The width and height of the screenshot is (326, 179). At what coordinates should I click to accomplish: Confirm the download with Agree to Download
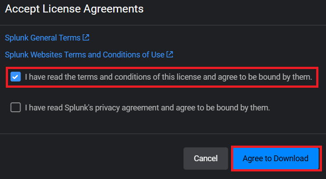coord(275,159)
